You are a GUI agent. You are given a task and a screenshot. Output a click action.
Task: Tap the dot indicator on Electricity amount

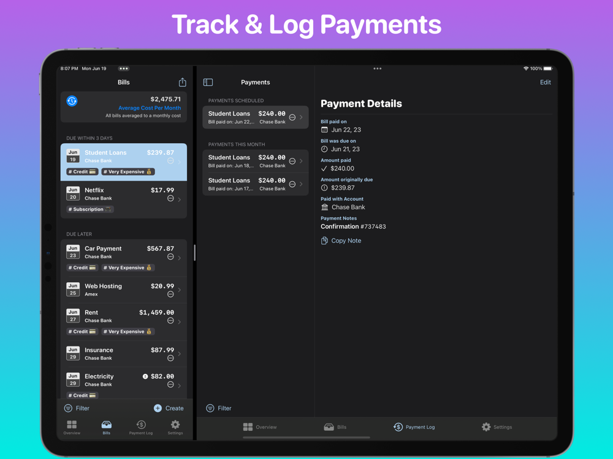[x=145, y=376]
